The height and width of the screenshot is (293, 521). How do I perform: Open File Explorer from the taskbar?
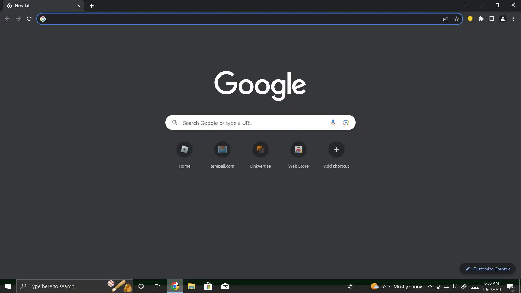tap(191, 286)
